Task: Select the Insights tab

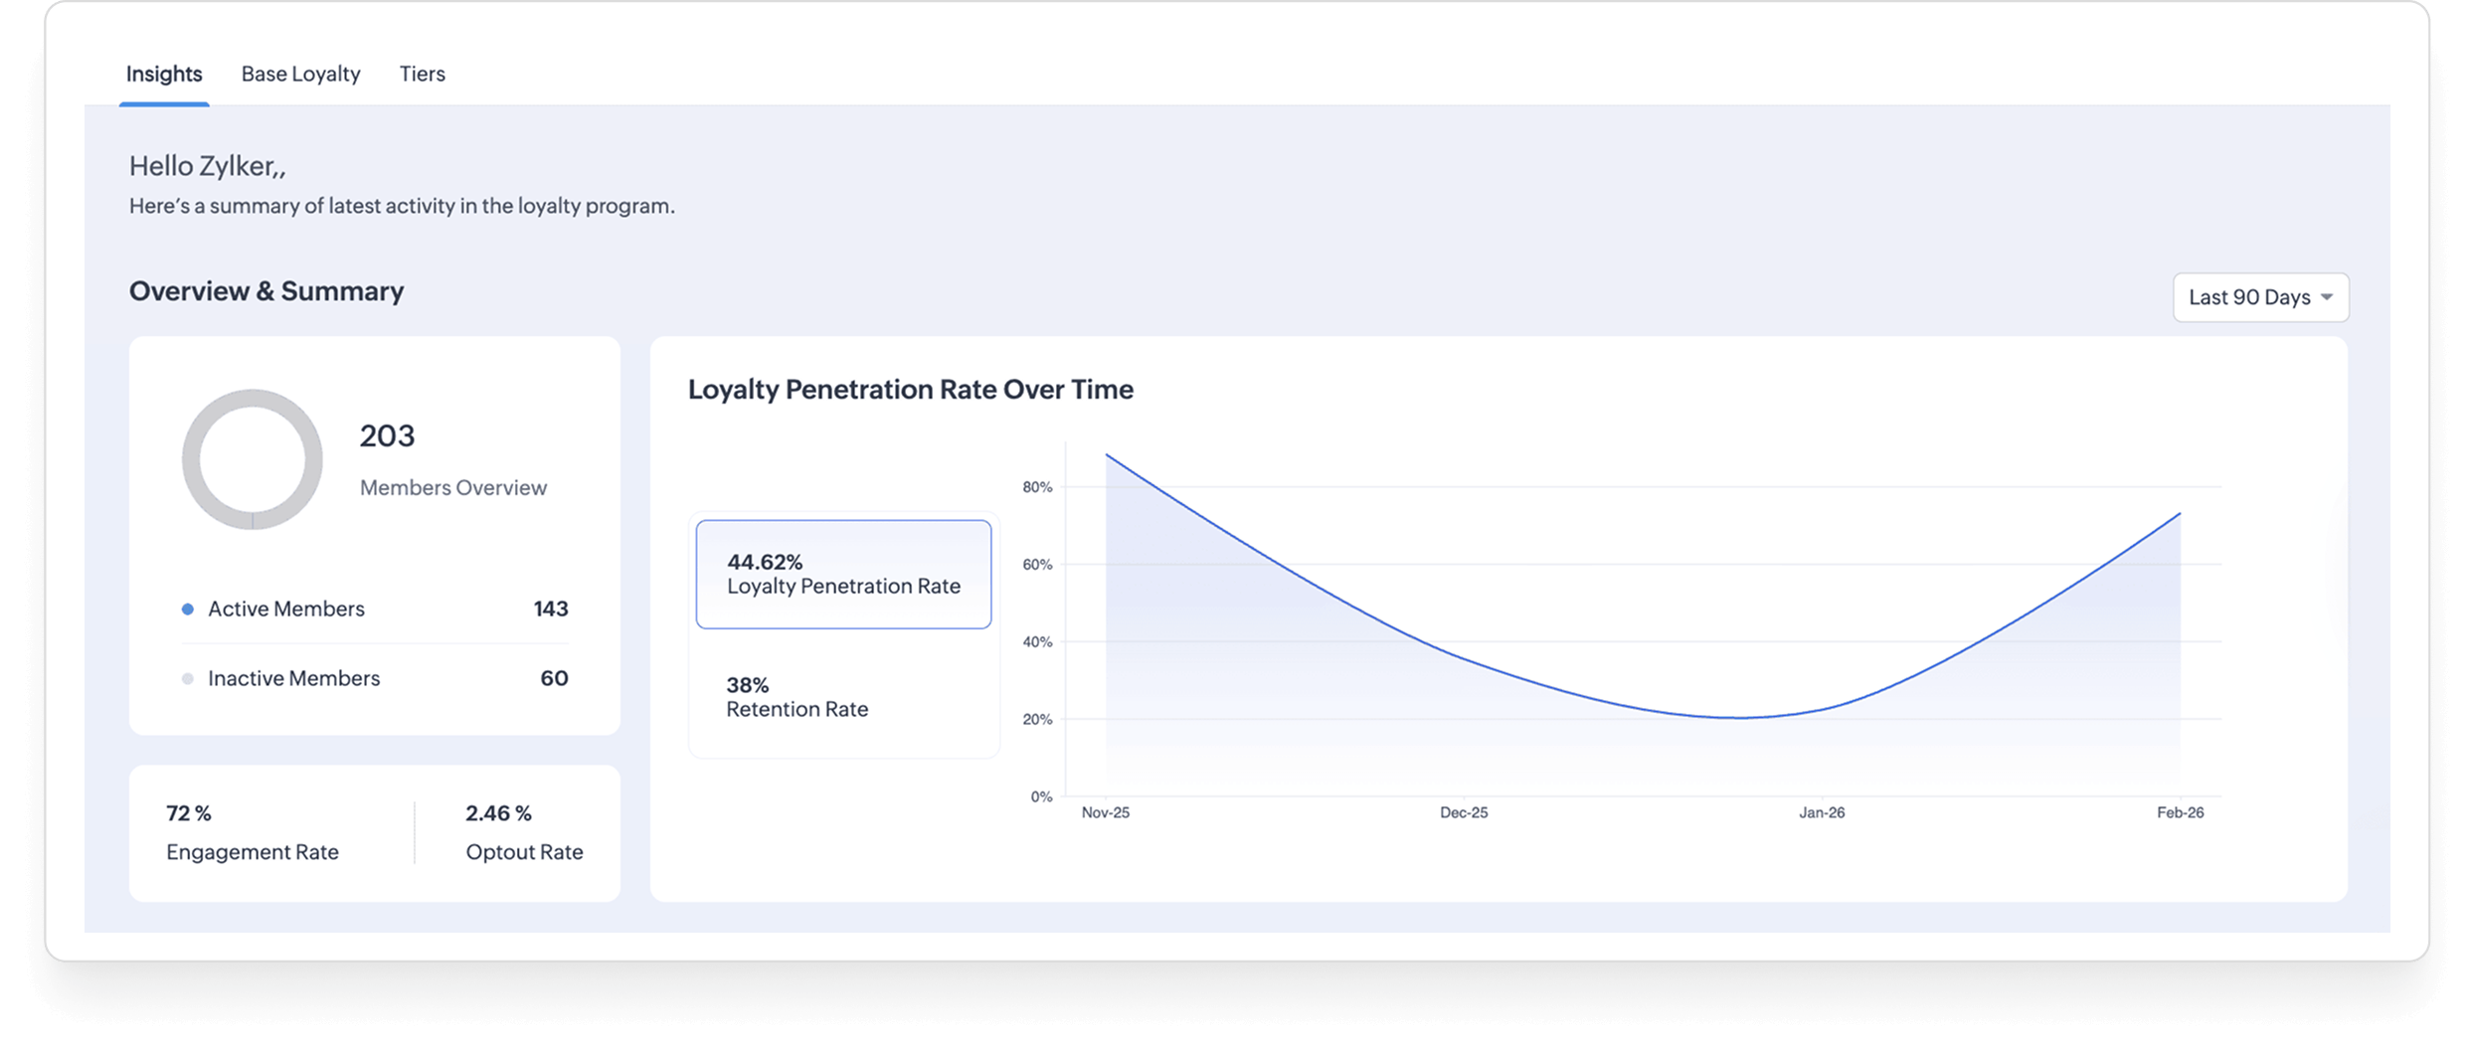Action: click(163, 74)
